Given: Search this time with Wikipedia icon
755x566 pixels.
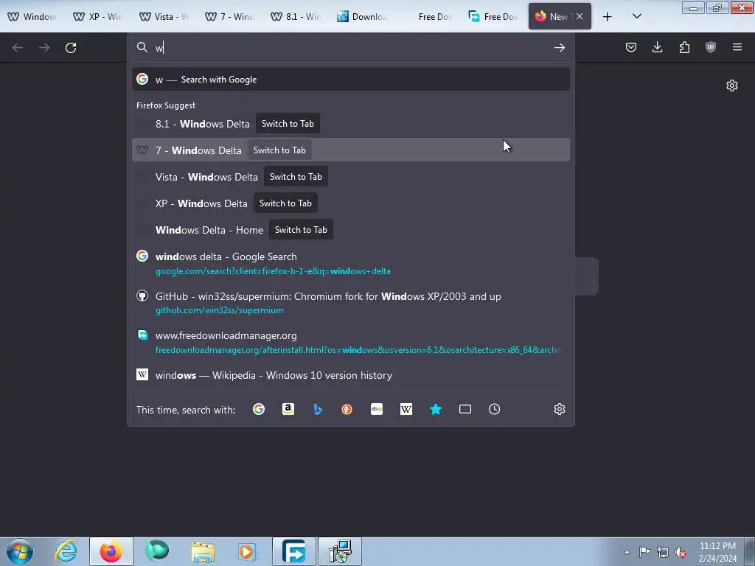Looking at the screenshot, I should (406, 409).
